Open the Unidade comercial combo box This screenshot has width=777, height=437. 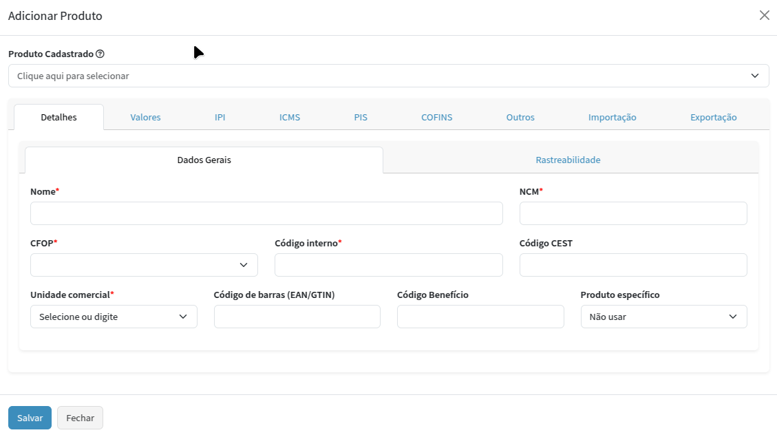pos(114,317)
